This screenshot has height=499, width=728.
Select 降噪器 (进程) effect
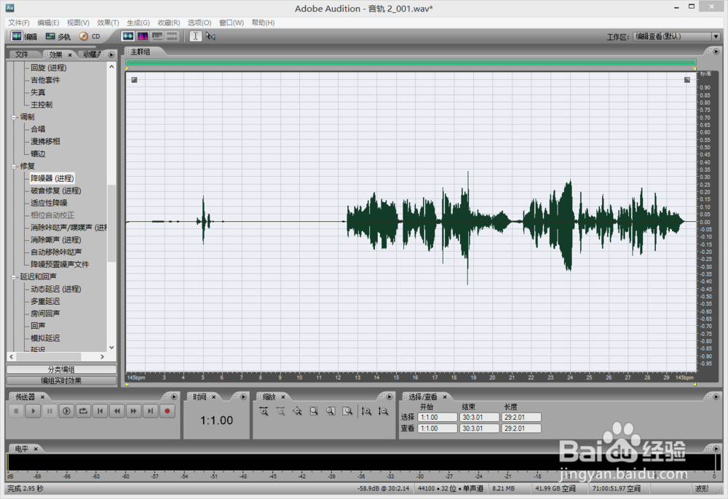pyautogui.click(x=52, y=178)
